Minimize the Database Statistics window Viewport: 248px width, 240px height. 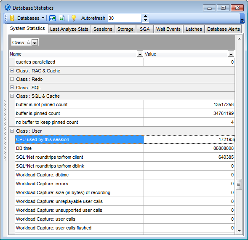point(209,8)
